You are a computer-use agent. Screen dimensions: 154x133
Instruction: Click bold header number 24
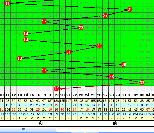click(87, 95)
